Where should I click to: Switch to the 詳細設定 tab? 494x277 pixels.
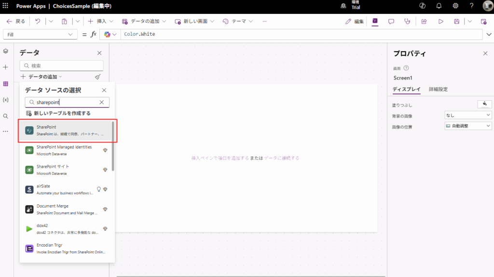(438, 89)
